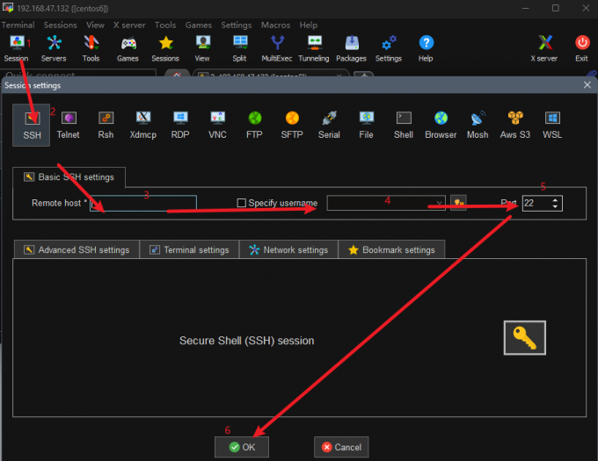Select the Shell session type

404,125
